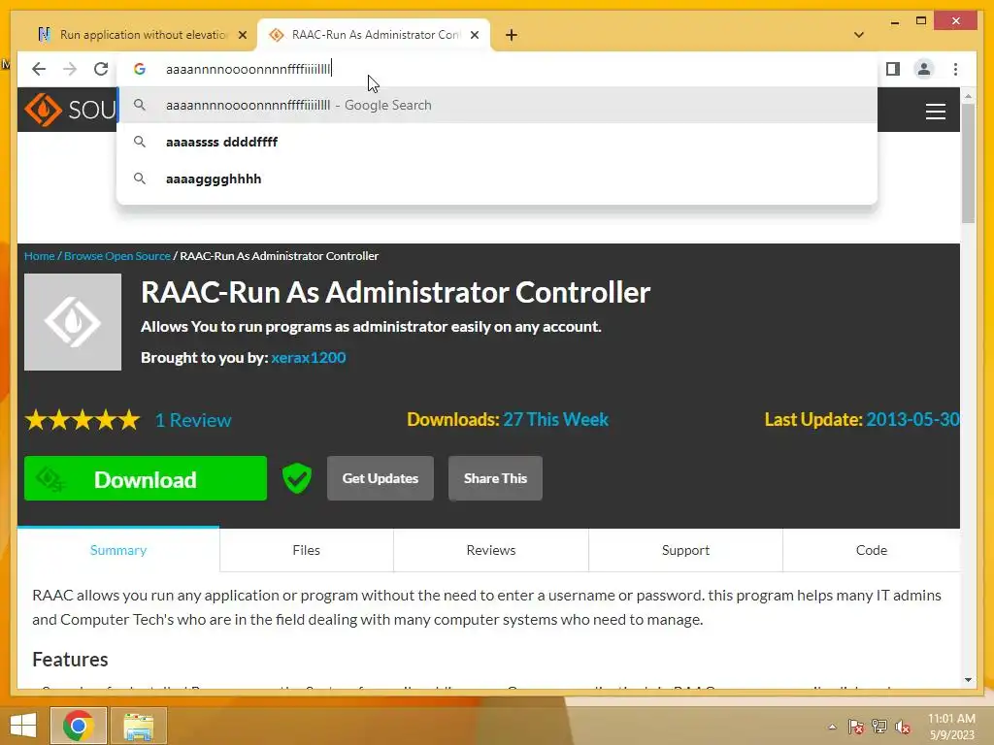Select the Summary tab
The width and height of the screenshot is (994, 745).
coord(118,550)
